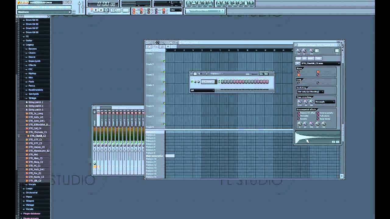Click the open sample file folder button
Viewport: 390px width, 219px height.
pos(298,63)
